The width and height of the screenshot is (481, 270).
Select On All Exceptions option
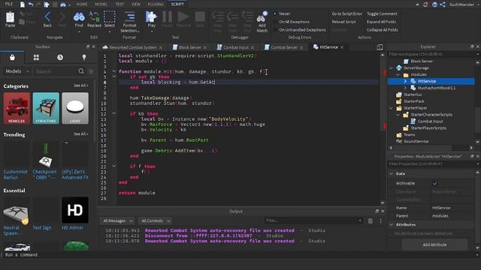click(291, 22)
